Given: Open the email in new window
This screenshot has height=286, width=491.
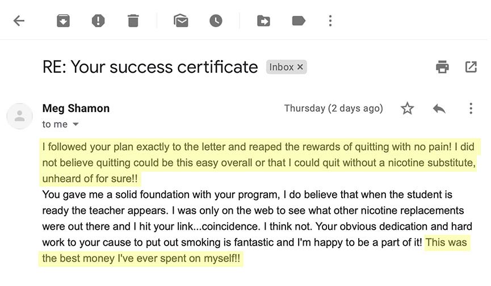Looking at the screenshot, I should (x=471, y=67).
